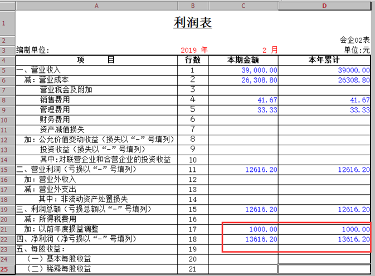Image resolution: width=375 pixels, height=276 pixels.
Task: Click 41.67 in 本期金额 column
Action: point(267,100)
